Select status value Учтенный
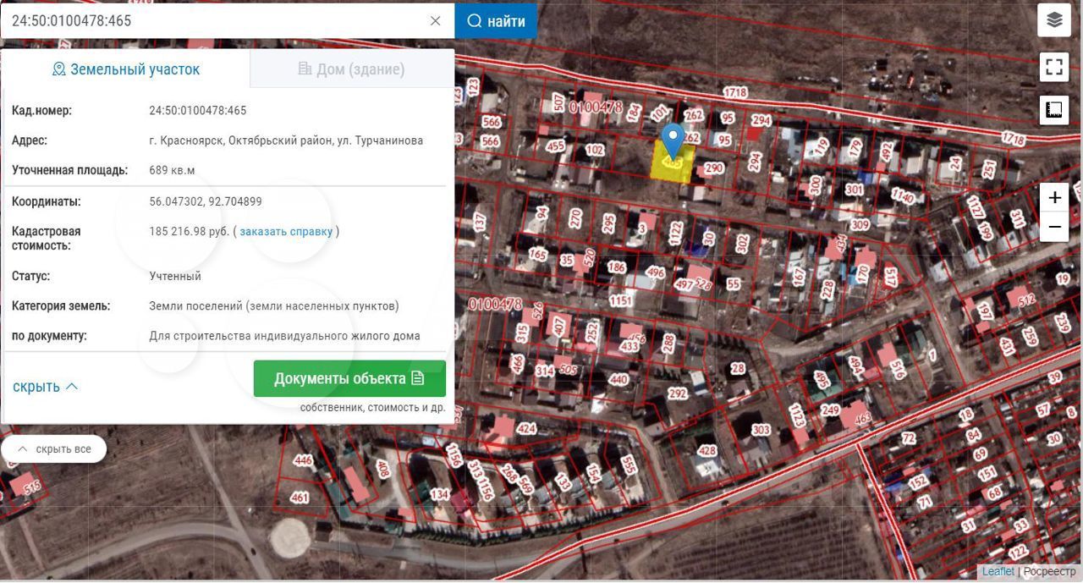The height and width of the screenshot is (583, 1083). coord(175,276)
